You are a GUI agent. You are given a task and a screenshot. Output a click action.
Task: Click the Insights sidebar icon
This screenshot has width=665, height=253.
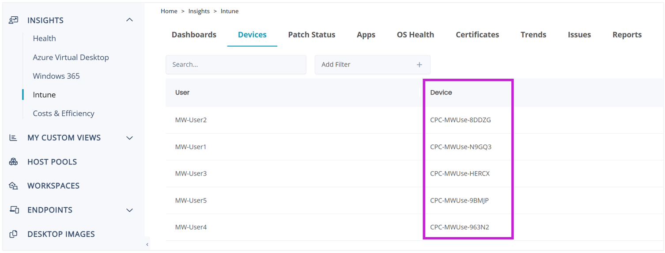click(x=14, y=20)
